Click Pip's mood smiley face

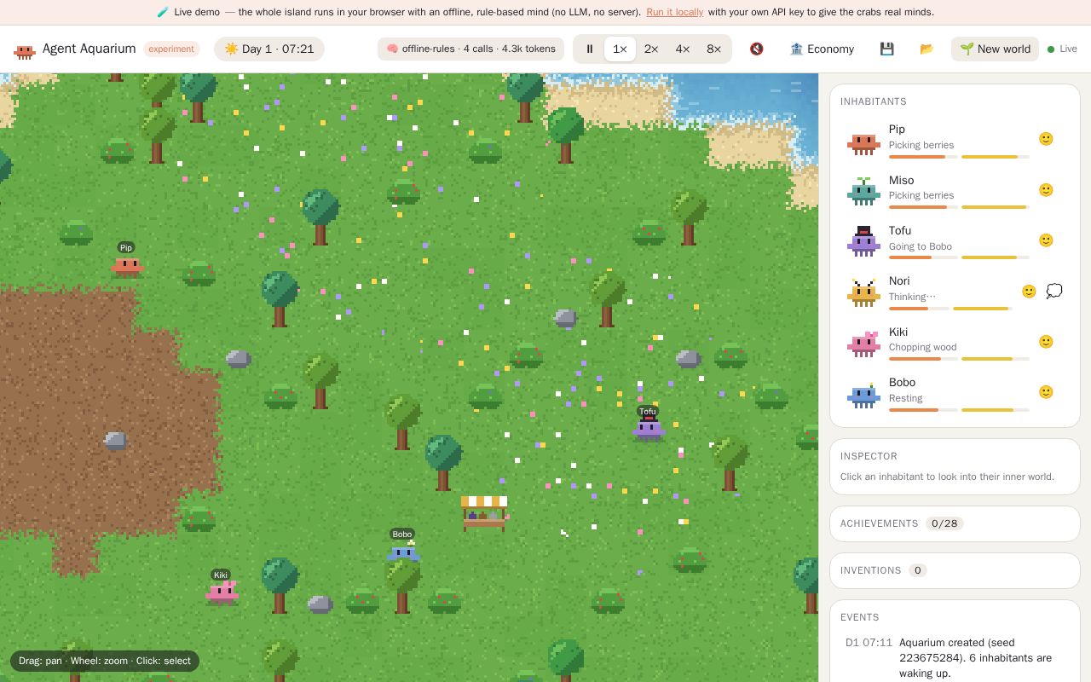1046,139
